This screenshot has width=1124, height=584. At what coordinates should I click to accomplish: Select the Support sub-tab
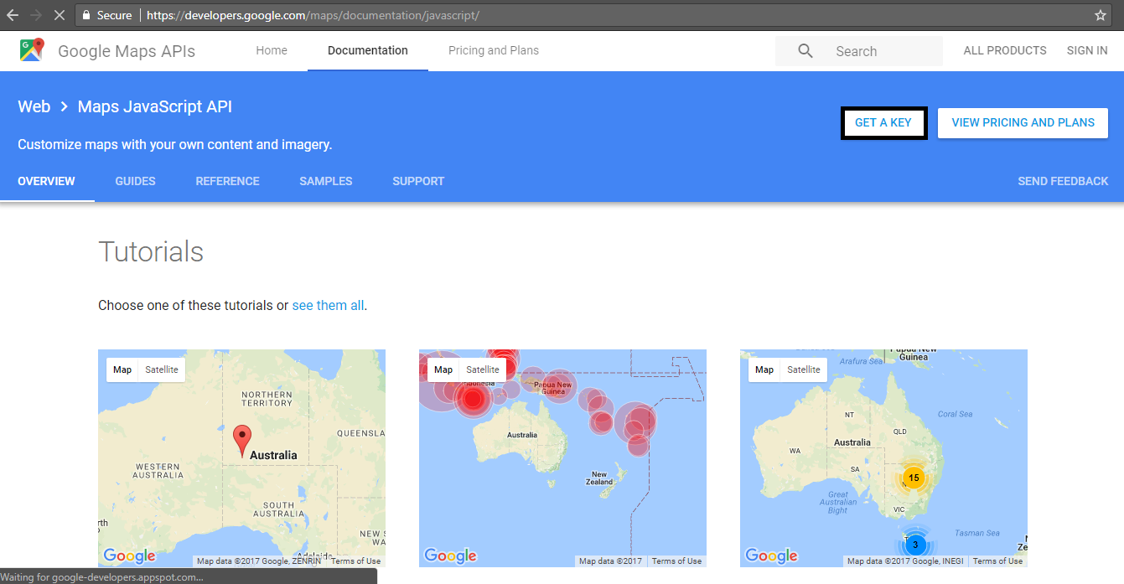(x=418, y=181)
